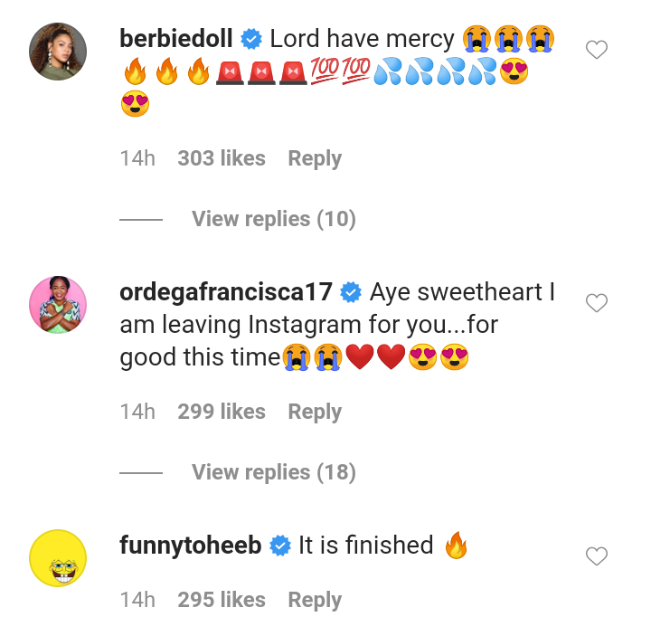
Task: Open berbiedoll's profile picture
Action: tap(58, 52)
